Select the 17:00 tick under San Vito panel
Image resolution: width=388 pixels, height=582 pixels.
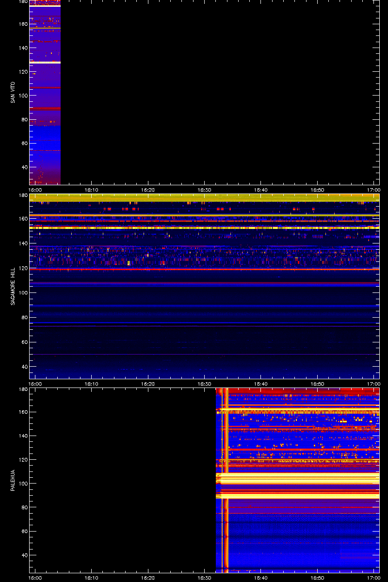coord(373,190)
